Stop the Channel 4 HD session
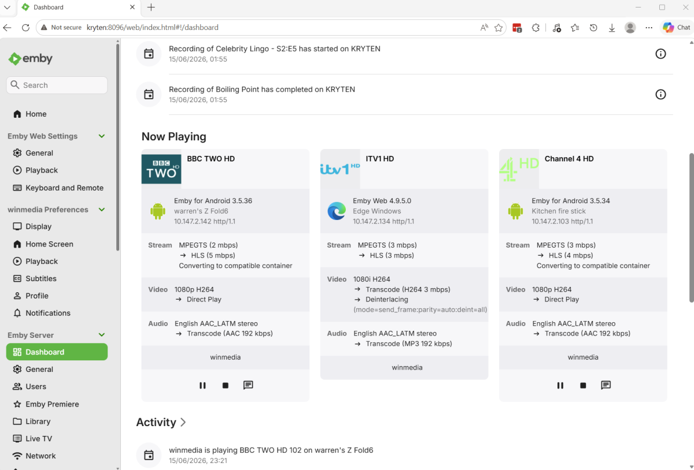The image size is (694, 470). tap(583, 385)
